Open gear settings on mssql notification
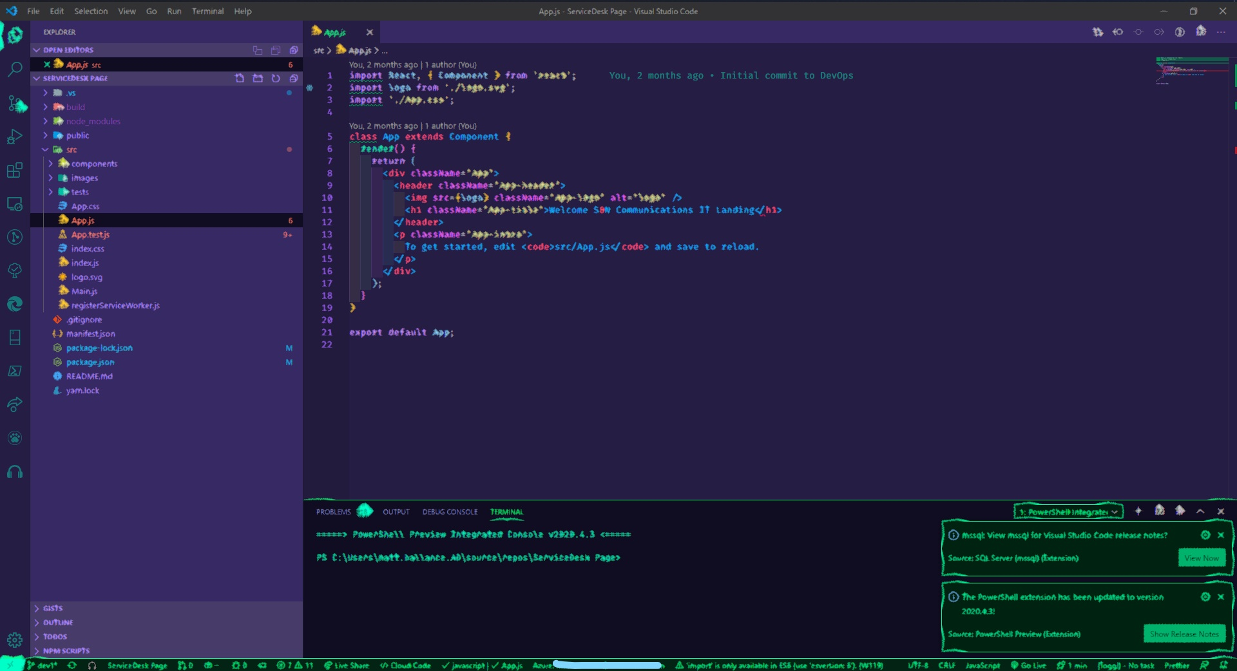1237x671 pixels. pyautogui.click(x=1205, y=535)
